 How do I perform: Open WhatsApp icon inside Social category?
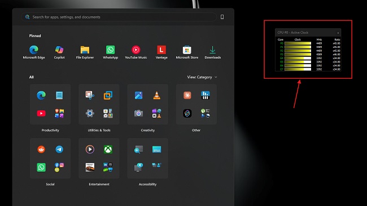coord(41,167)
